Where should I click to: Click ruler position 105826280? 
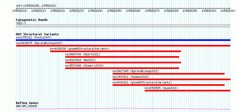click(171, 11)
